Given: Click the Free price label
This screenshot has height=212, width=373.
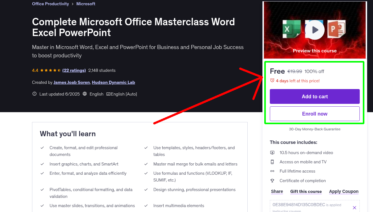Looking at the screenshot, I should click(x=277, y=71).
